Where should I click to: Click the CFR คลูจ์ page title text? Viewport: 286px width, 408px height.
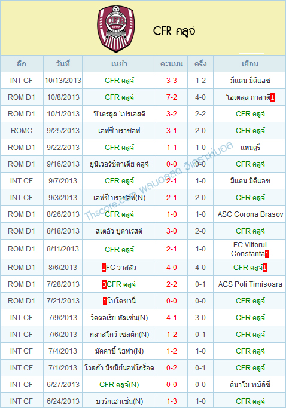174,31
